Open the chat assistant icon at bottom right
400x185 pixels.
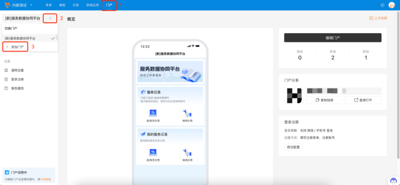[x=393, y=181]
